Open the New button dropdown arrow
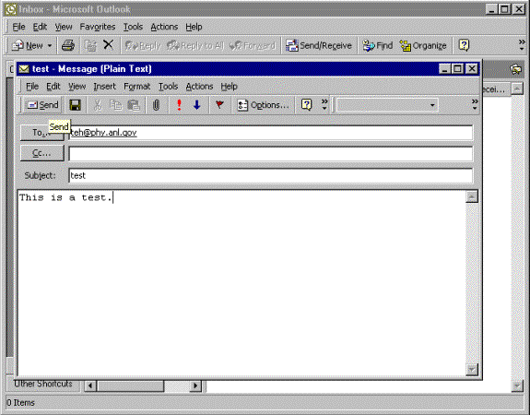 coord(50,45)
